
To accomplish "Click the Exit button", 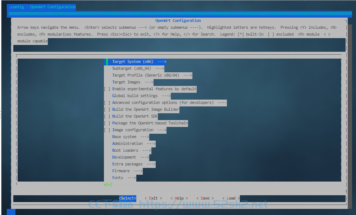I will click(153, 198).
